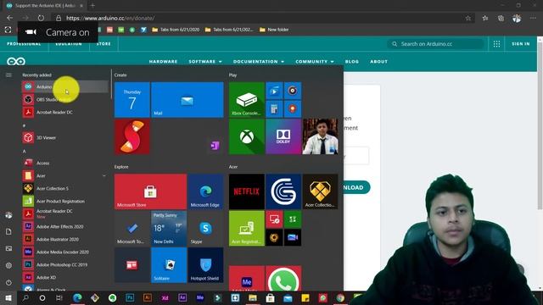Open Documents from Start sidebar

[8, 231]
